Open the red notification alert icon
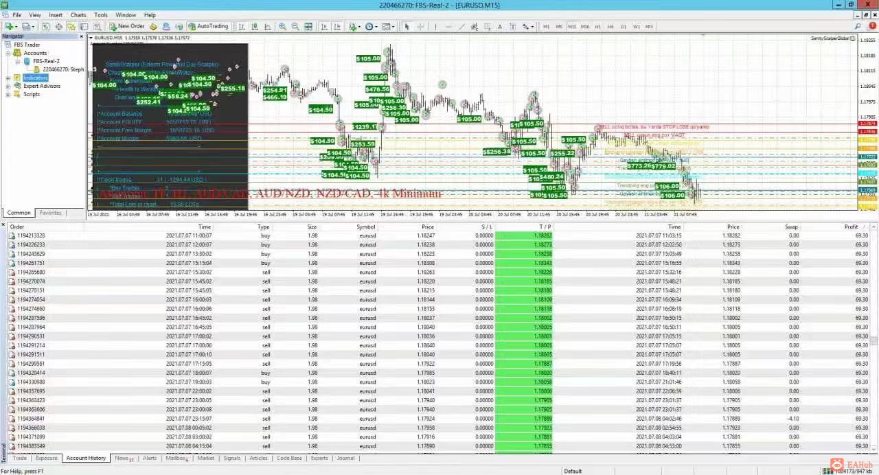 tap(872, 25)
